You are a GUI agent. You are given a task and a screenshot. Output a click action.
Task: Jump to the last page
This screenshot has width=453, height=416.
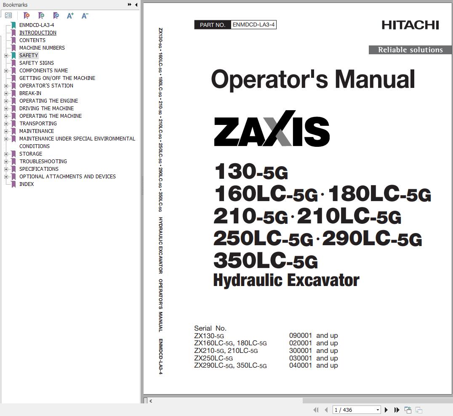[x=397, y=410]
